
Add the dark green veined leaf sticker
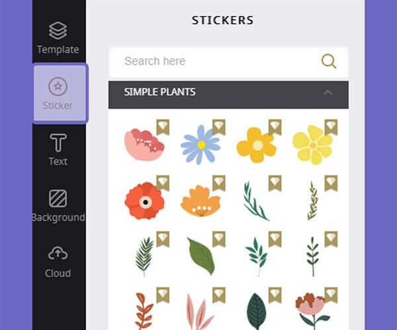[x=256, y=311]
